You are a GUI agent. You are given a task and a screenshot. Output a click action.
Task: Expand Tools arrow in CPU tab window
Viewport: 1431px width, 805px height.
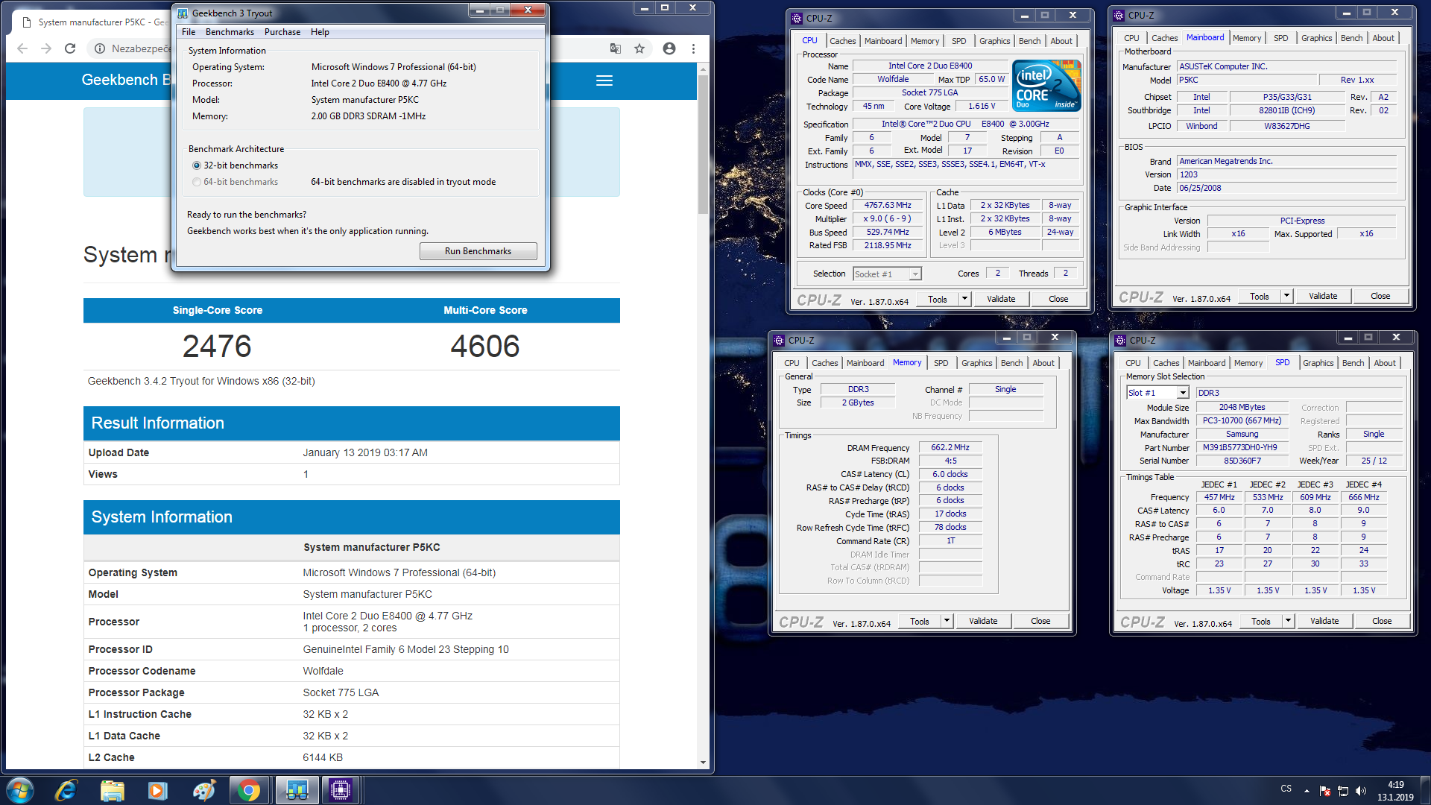[x=964, y=299]
